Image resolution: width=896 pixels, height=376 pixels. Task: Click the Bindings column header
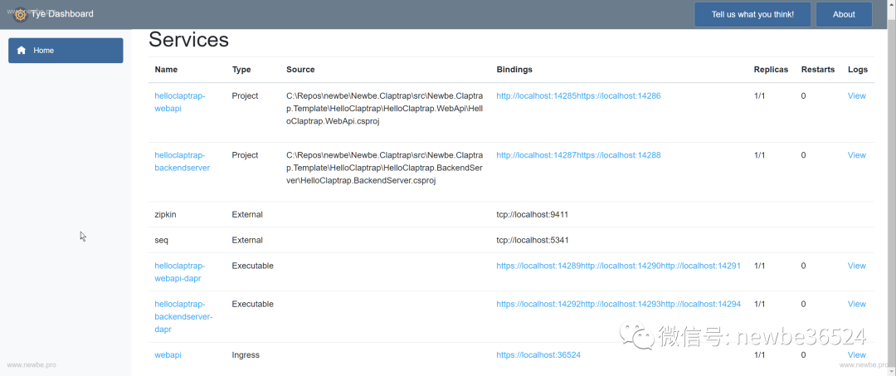pyautogui.click(x=514, y=70)
